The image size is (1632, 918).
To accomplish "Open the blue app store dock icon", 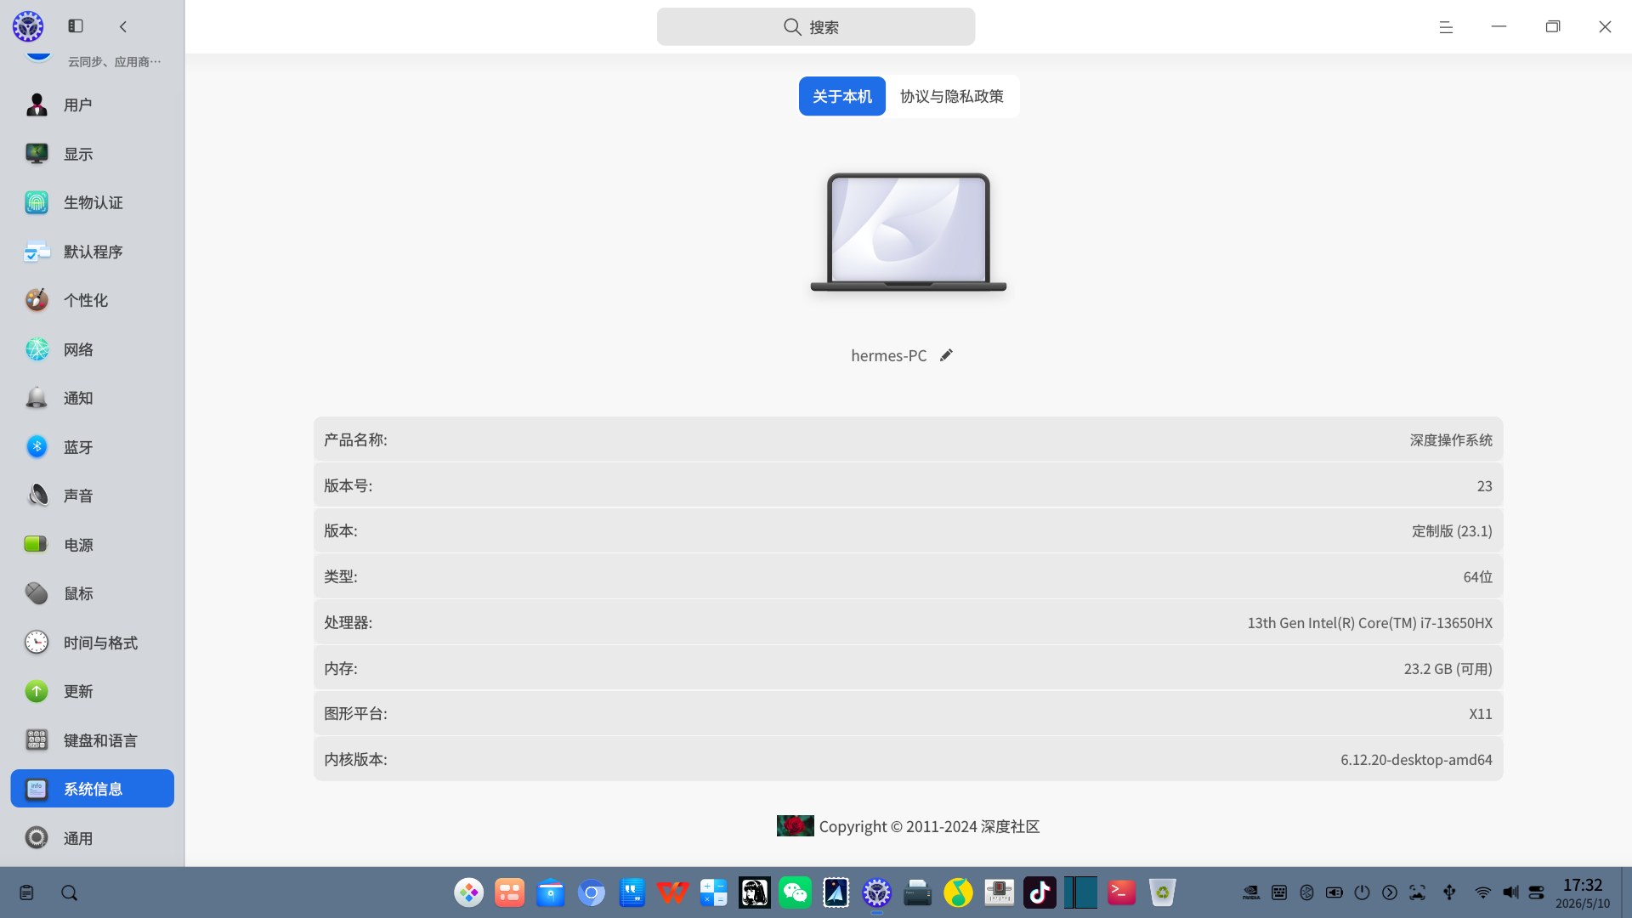I will tap(551, 892).
